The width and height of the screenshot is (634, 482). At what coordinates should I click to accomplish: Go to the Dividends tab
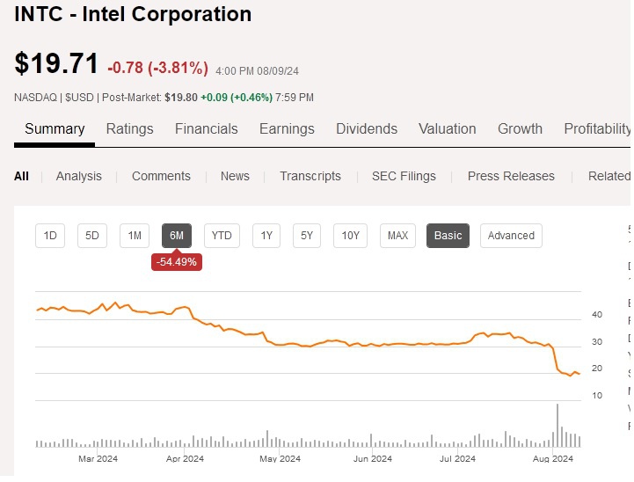[367, 129]
